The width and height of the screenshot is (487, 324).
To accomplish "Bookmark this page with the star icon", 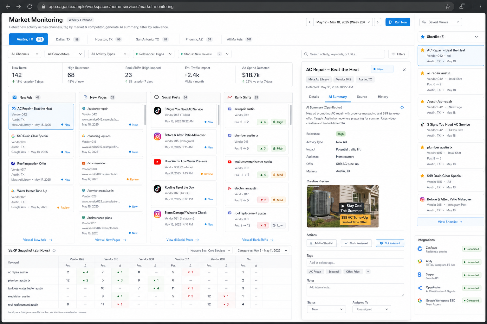I will [x=448, y=6].
